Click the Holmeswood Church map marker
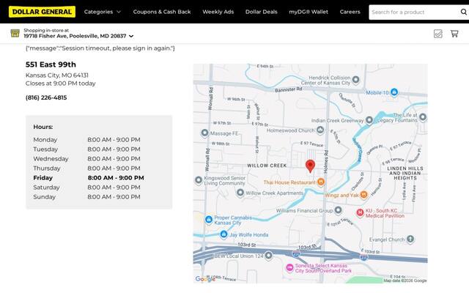Screen dimensions: 469x293 point(320,130)
